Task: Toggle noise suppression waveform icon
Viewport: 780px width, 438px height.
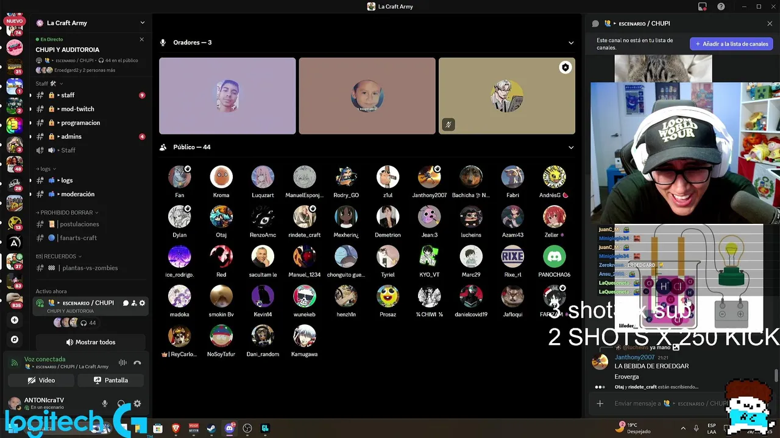Action: [122, 363]
